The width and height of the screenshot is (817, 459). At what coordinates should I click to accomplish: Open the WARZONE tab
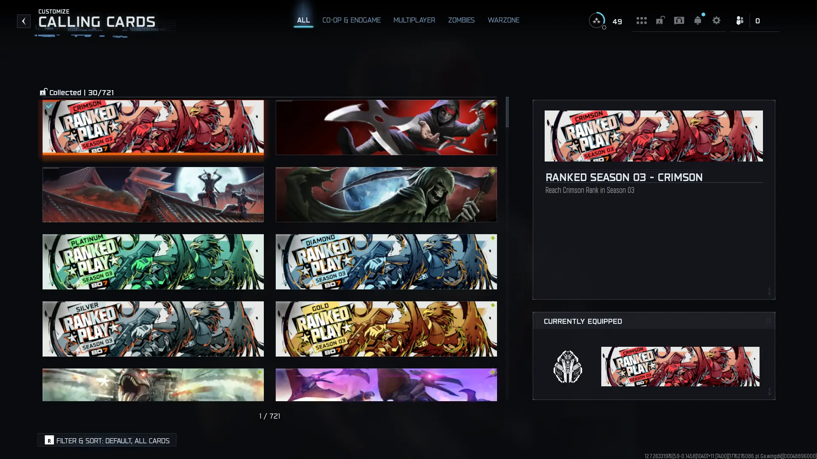click(x=503, y=20)
